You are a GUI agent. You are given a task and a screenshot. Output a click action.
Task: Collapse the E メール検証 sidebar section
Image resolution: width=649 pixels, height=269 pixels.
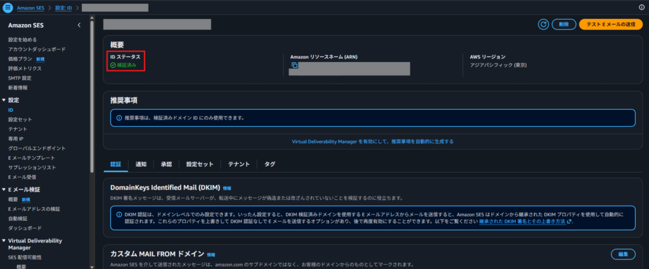[4, 190]
